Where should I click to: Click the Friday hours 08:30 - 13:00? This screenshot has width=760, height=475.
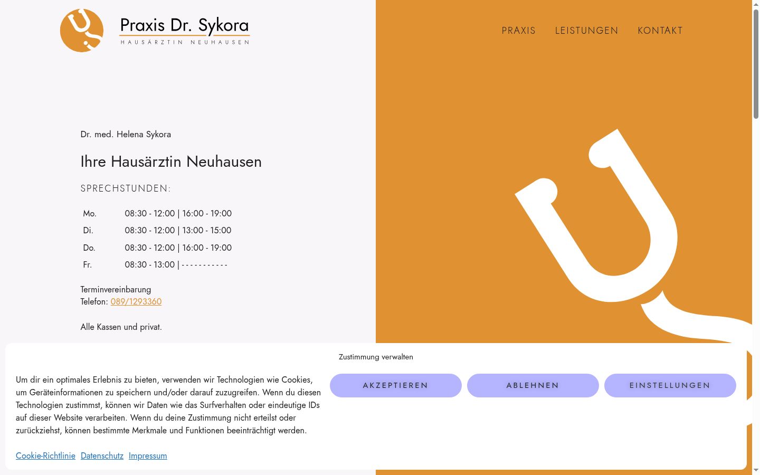(x=176, y=264)
